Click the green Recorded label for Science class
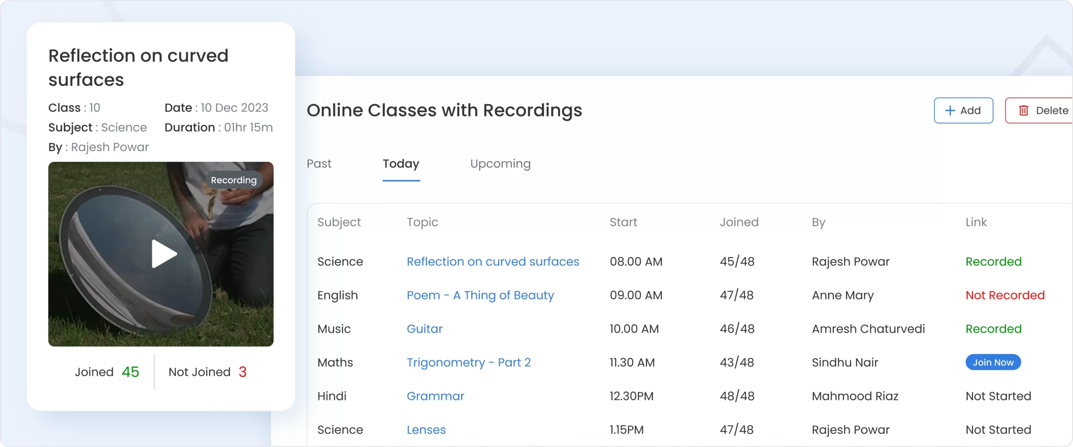 click(x=993, y=261)
